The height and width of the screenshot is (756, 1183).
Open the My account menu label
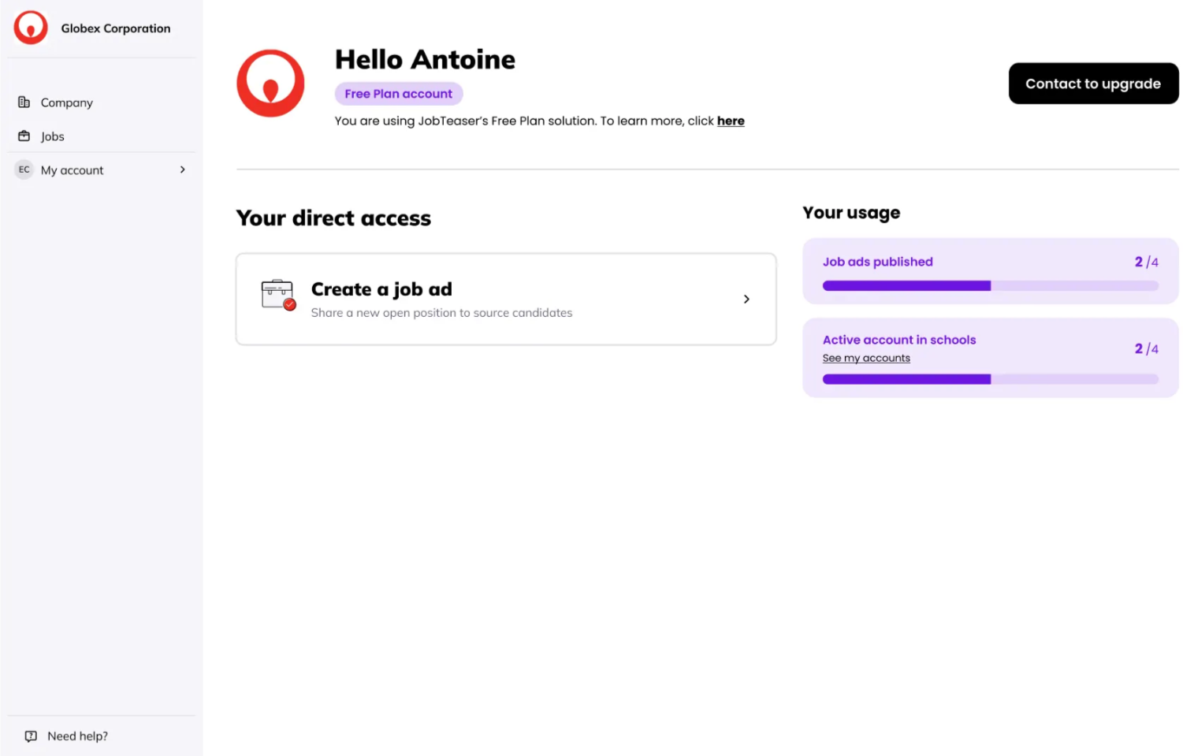(x=73, y=170)
